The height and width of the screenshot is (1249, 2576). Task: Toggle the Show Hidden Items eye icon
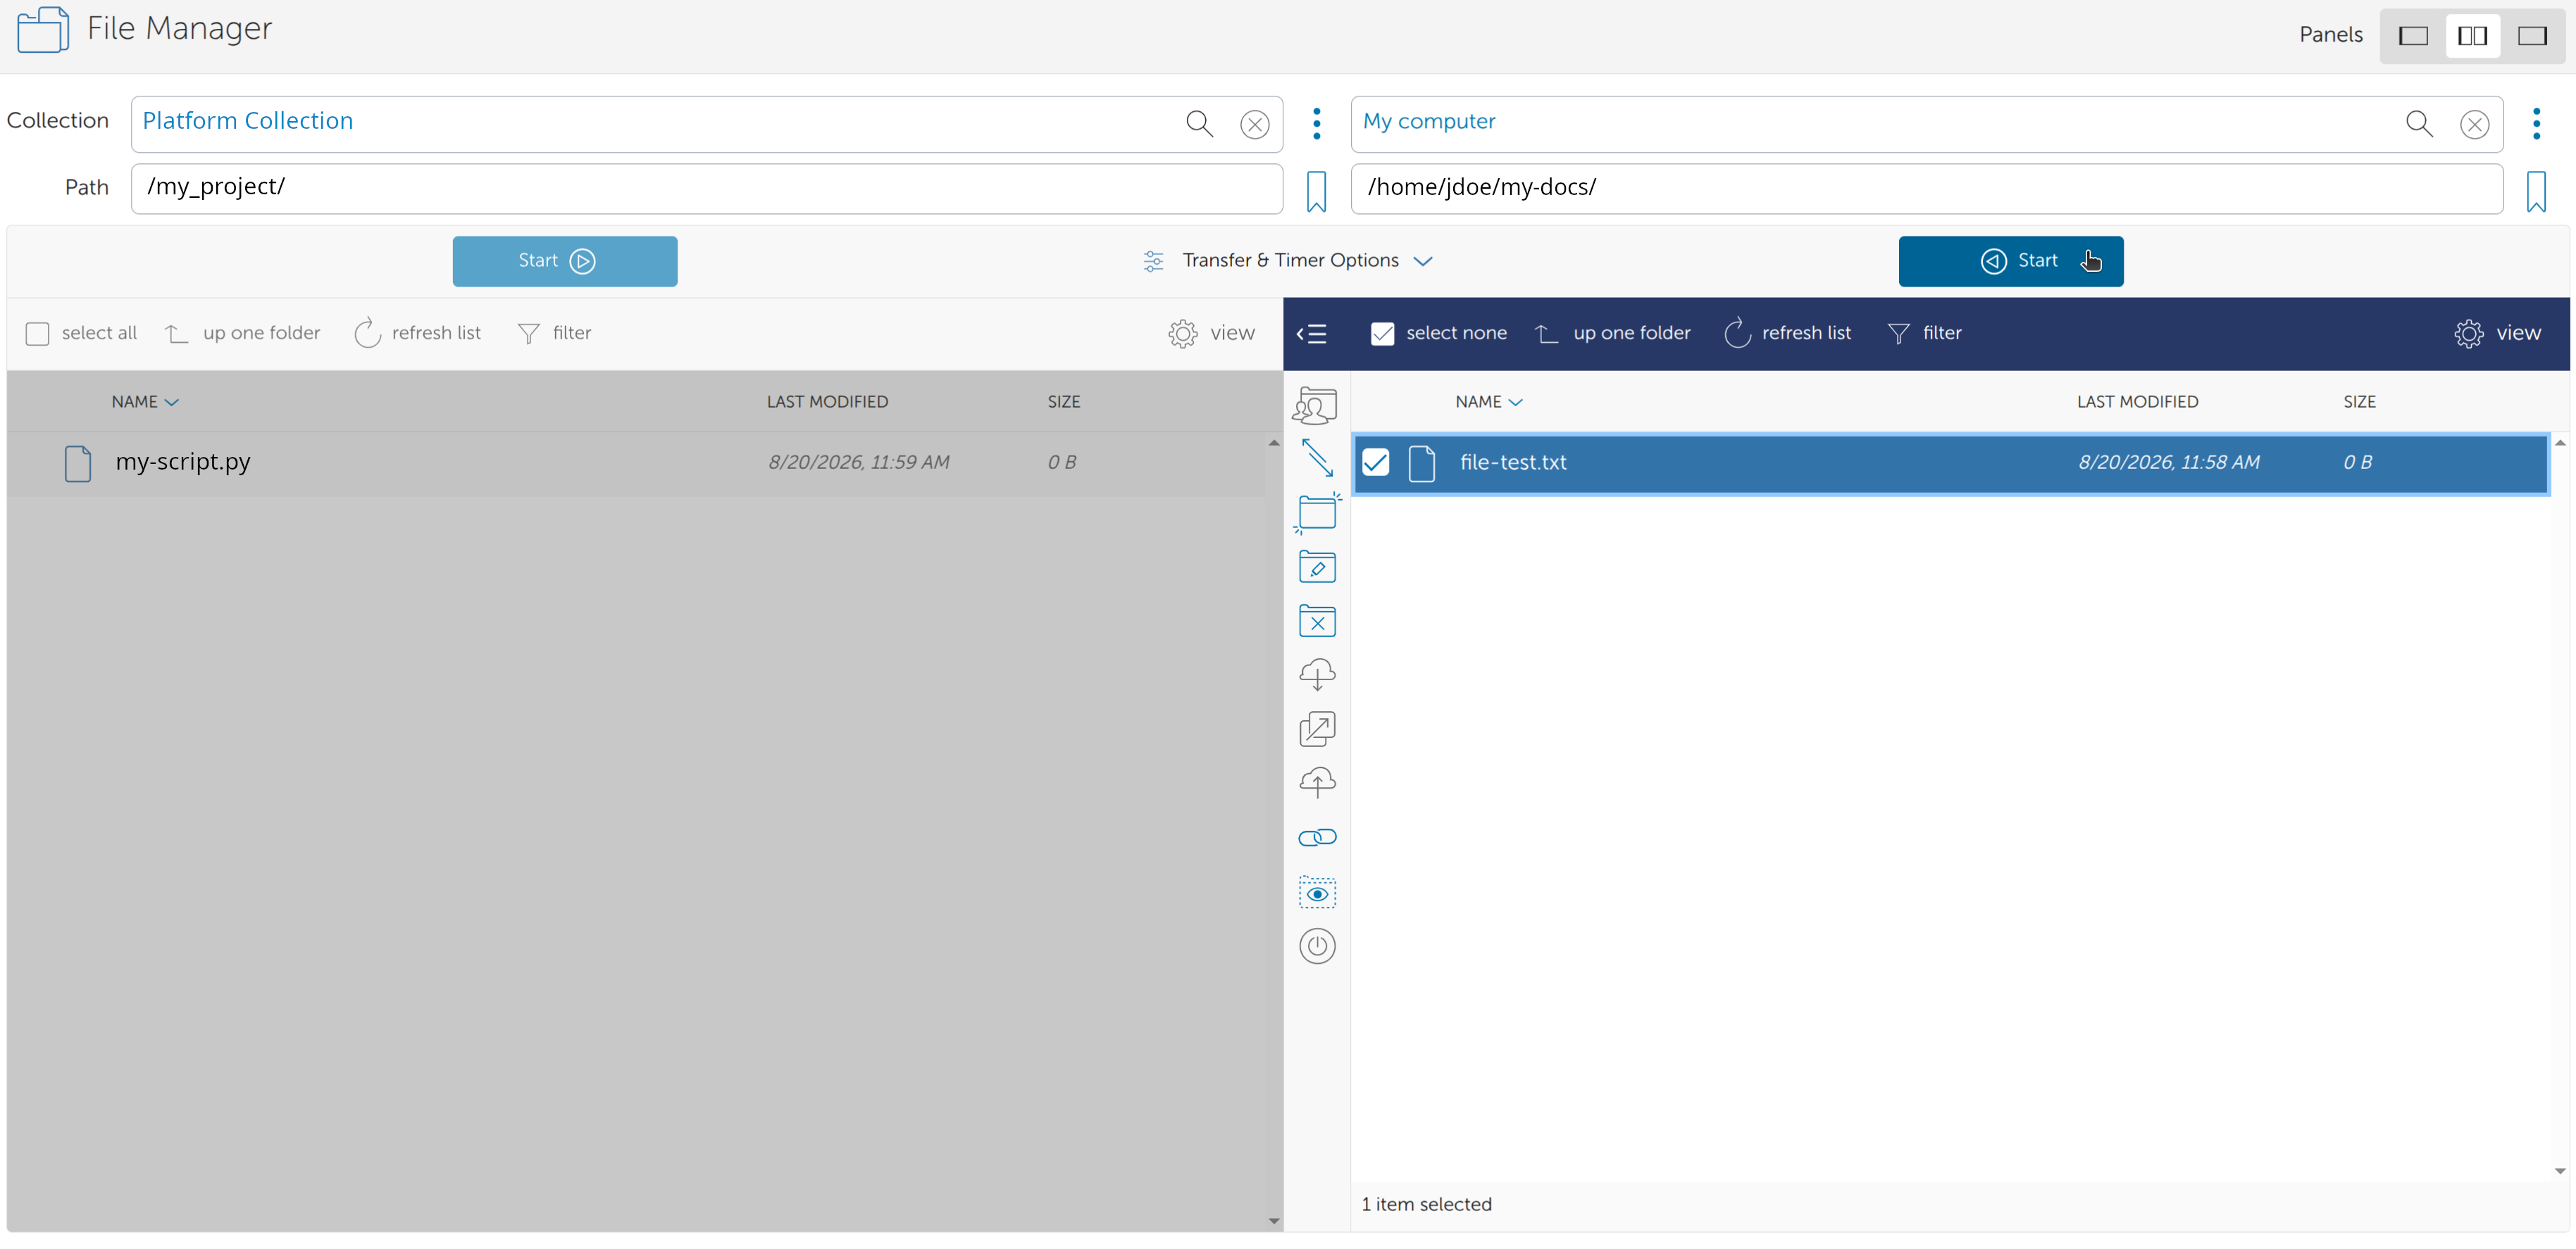[x=1317, y=892]
